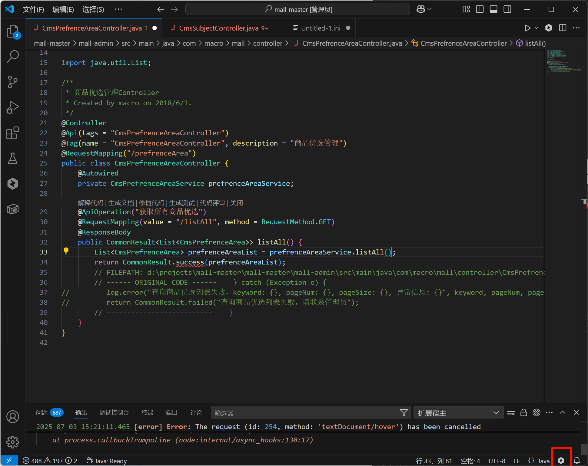The height and width of the screenshot is (466, 588).
Task: Click the Copilot icon in title bar
Action: tap(421, 9)
